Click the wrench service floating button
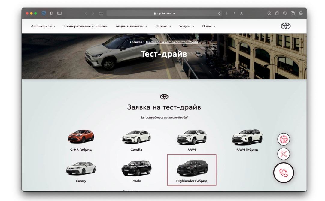 284,154
